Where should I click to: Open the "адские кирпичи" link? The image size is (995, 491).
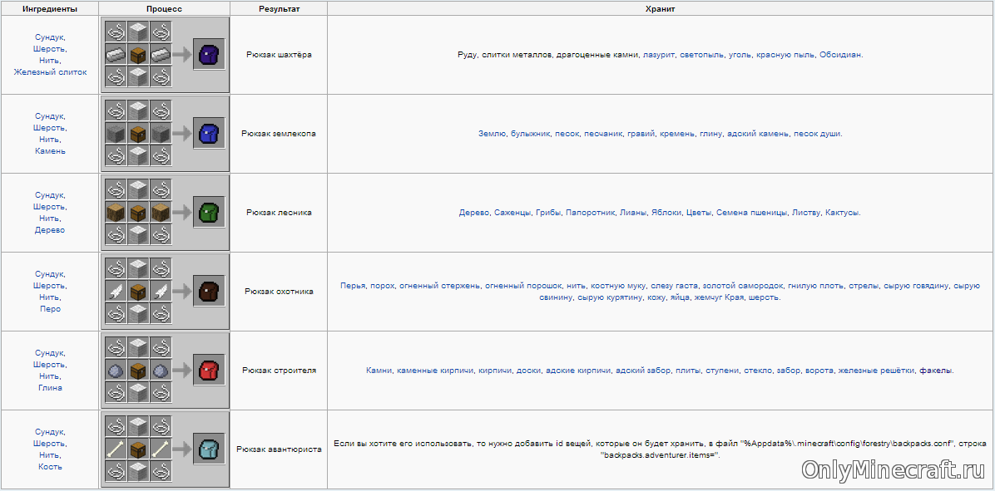click(x=578, y=371)
